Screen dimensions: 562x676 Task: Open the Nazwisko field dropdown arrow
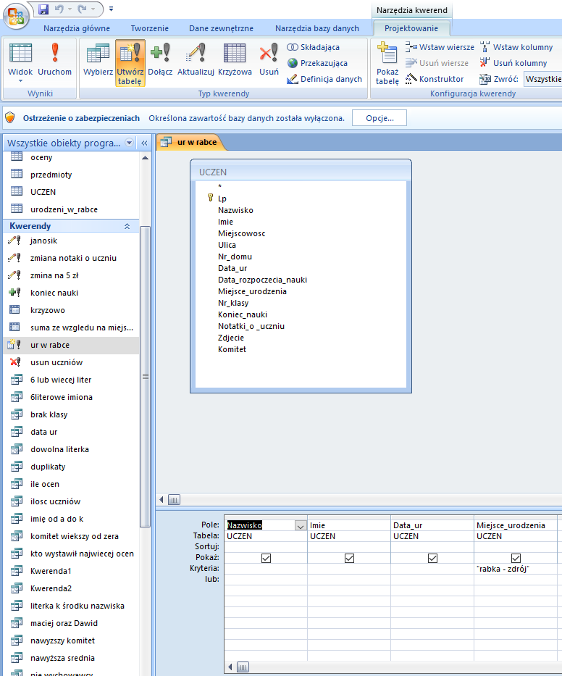[300, 526]
